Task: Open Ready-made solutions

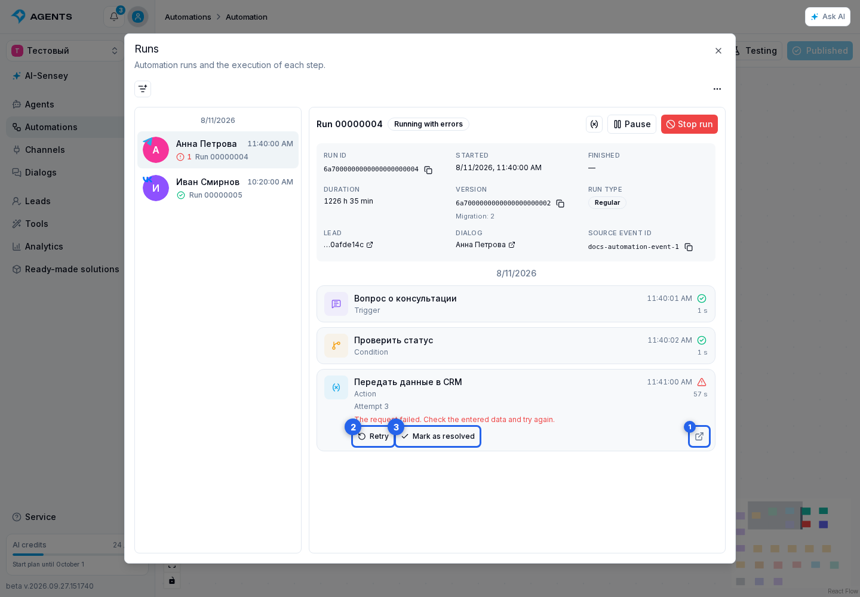Action: pos(65,269)
